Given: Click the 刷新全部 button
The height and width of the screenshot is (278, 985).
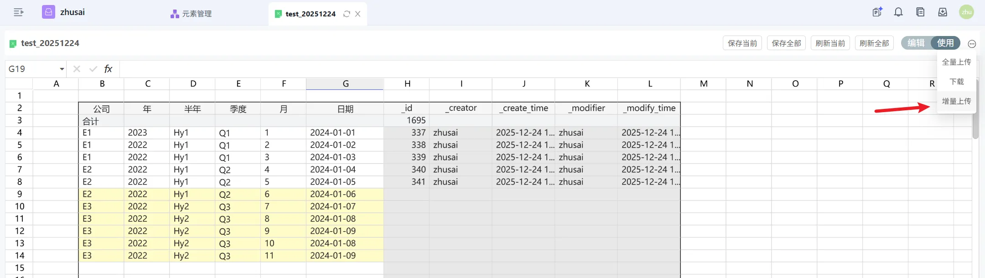Looking at the screenshot, I should [x=874, y=43].
